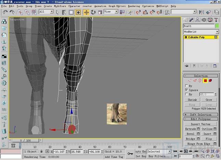Click the Pin Stack icon below the modifier stack
Screen dimensions: 221x160
(186, 66)
